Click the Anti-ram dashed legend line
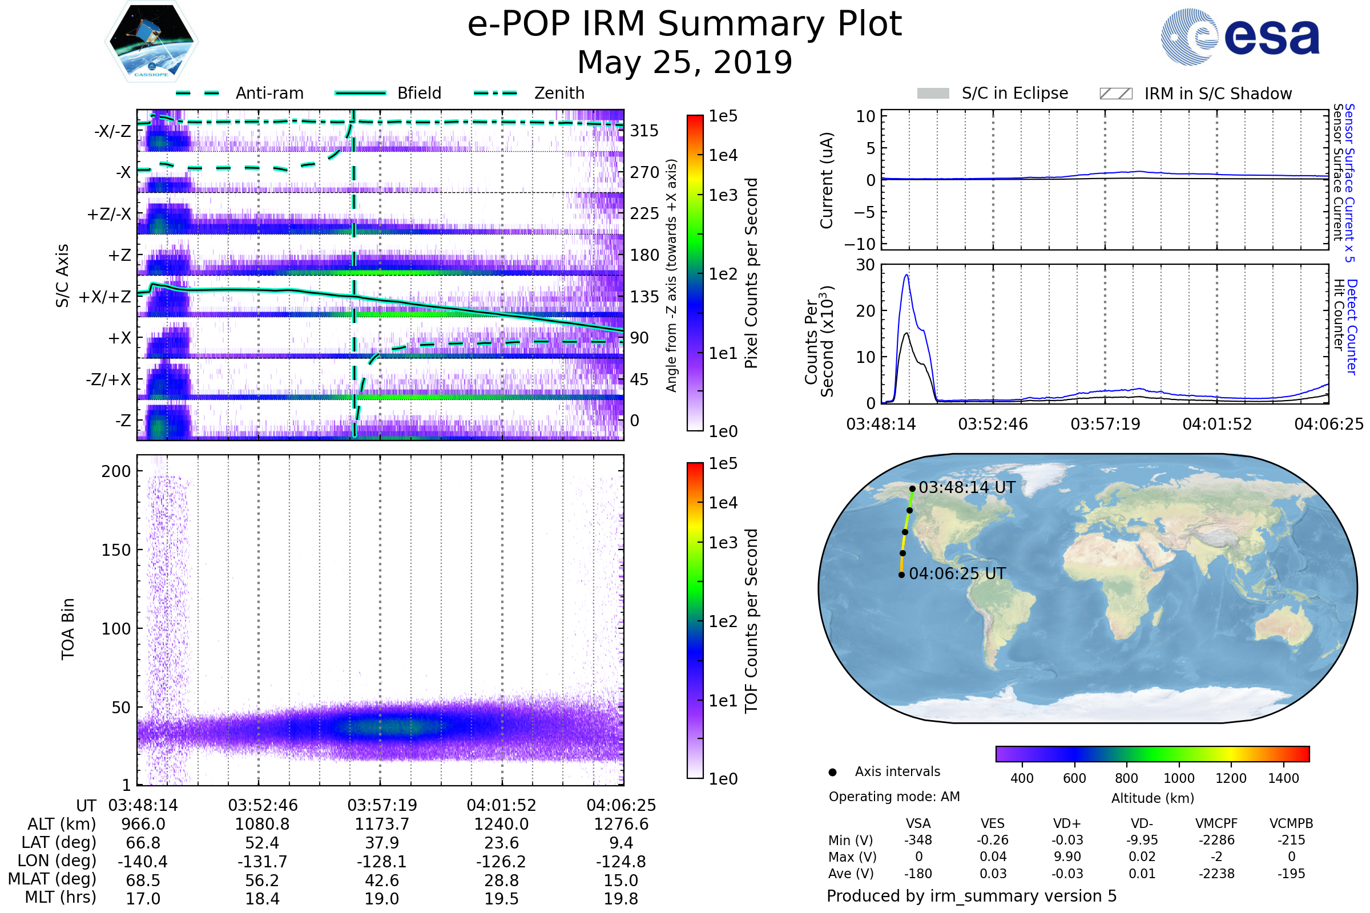The width and height of the screenshot is (1370, 913). pos(198,93)
